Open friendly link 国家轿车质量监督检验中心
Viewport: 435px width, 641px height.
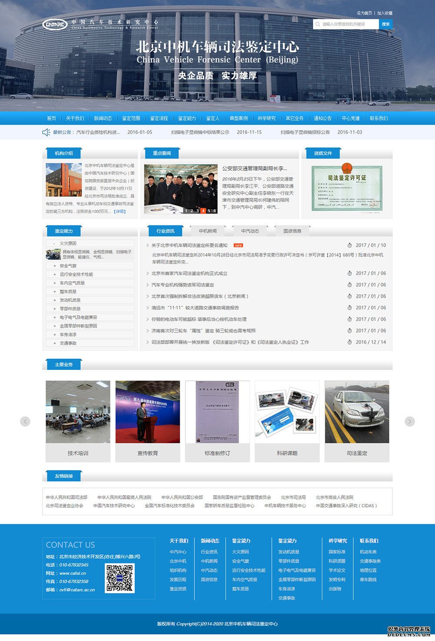pyautogui.click(x=229, y=506)
